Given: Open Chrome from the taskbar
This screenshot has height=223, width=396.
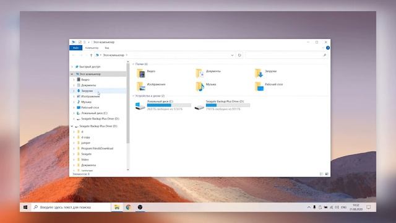Looking at the screenshot, I should (x=128, y=207).
